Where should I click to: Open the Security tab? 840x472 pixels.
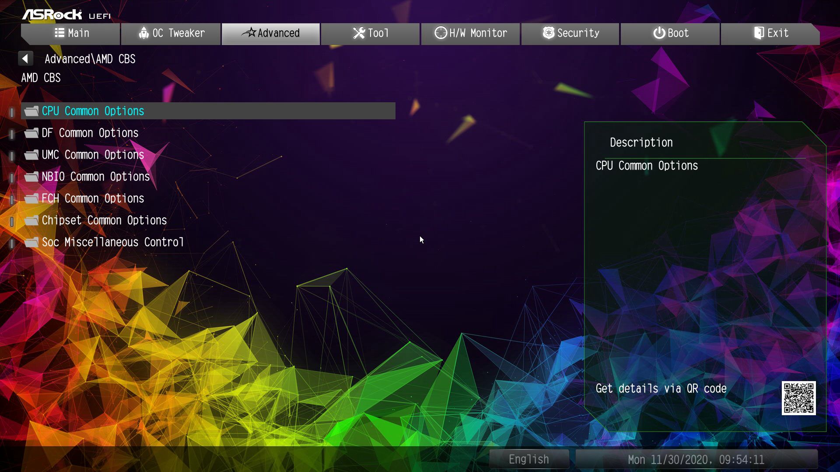570,33
